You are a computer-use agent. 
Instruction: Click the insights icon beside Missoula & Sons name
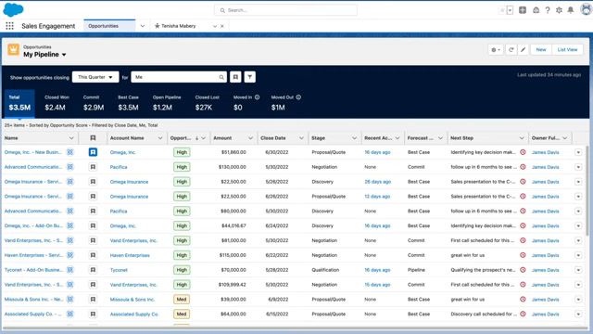(x=70, y=299)
